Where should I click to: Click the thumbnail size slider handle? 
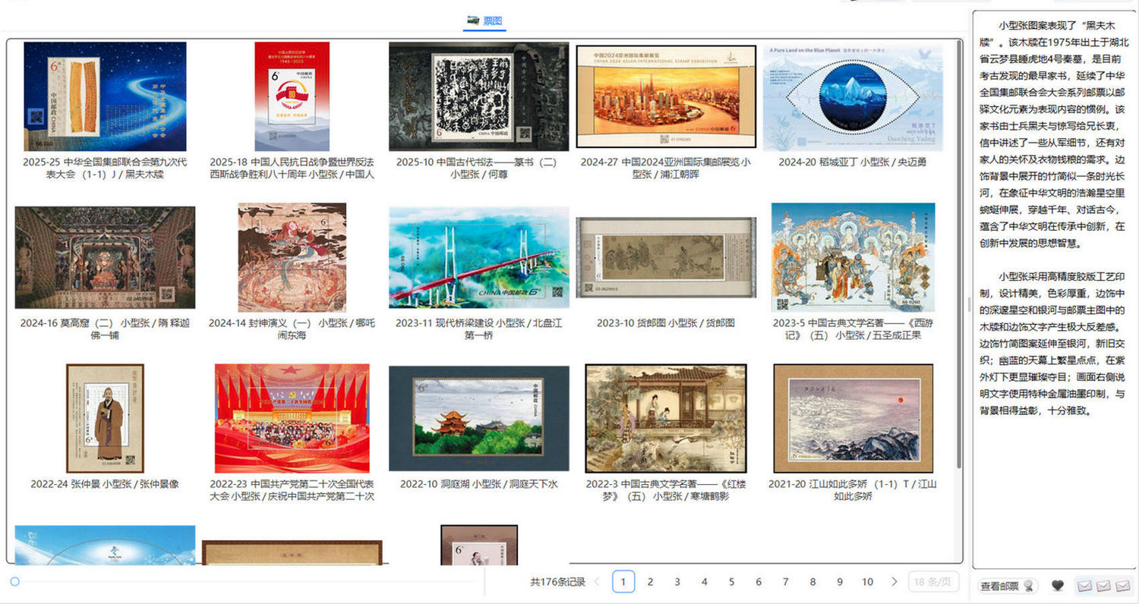(14, 582)
